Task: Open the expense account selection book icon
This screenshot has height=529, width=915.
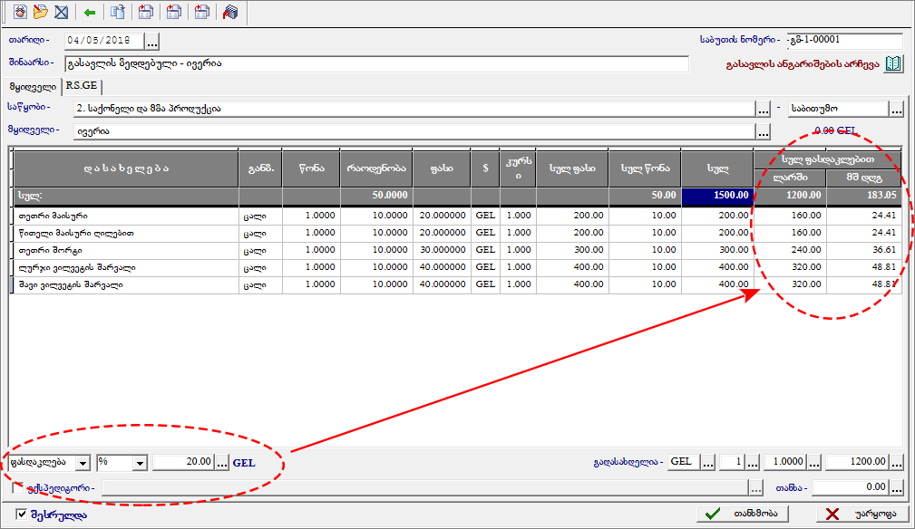Action: tap(894, 64)
